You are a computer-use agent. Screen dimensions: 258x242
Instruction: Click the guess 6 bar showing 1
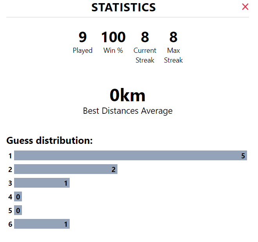(42, 224)
